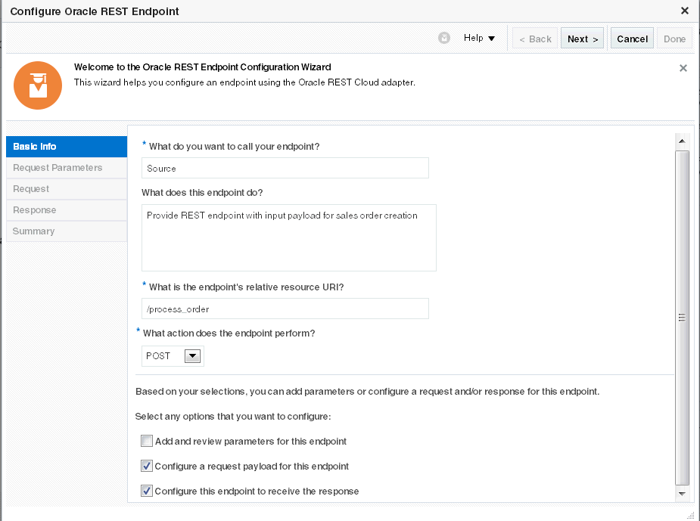Open the Summary wizard step
This screenshot has width=700, height=521.
pos(67,231)
